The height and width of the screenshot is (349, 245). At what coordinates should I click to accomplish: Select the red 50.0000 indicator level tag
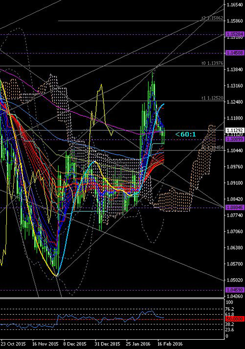click(235, 319)
